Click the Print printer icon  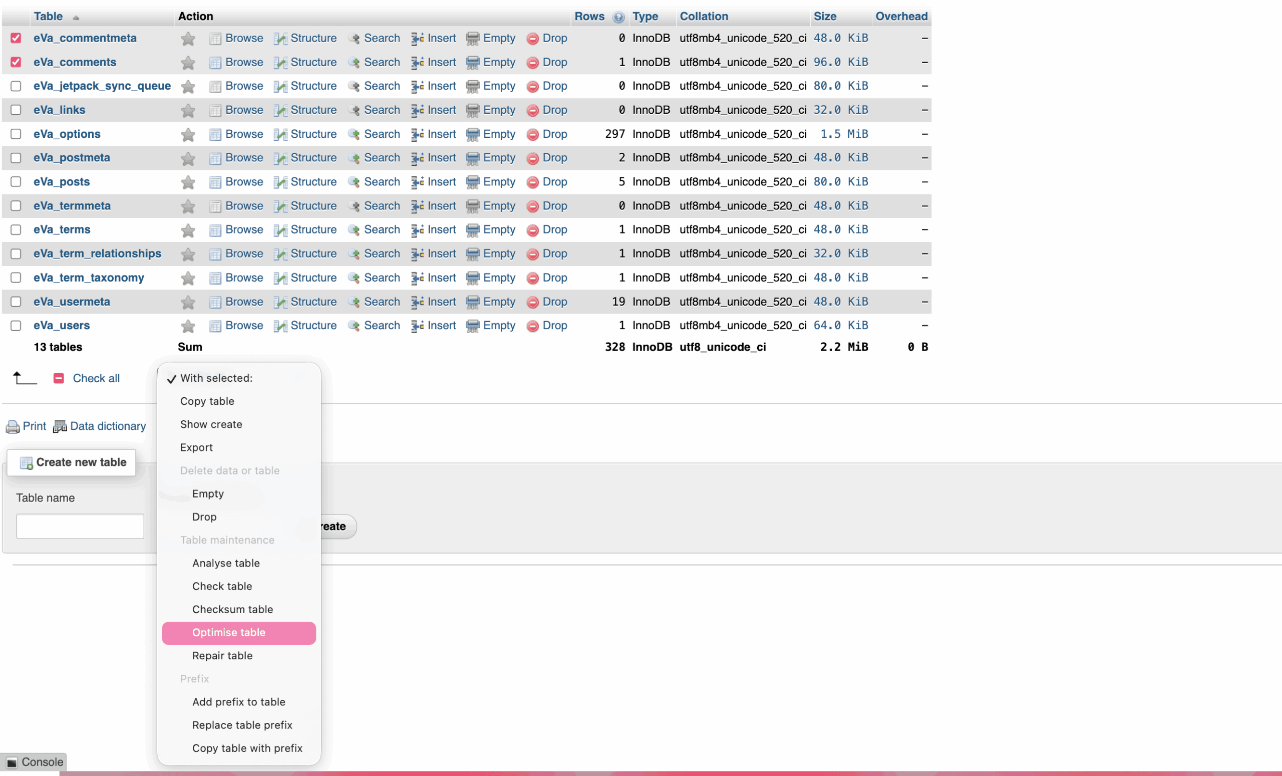13,427
